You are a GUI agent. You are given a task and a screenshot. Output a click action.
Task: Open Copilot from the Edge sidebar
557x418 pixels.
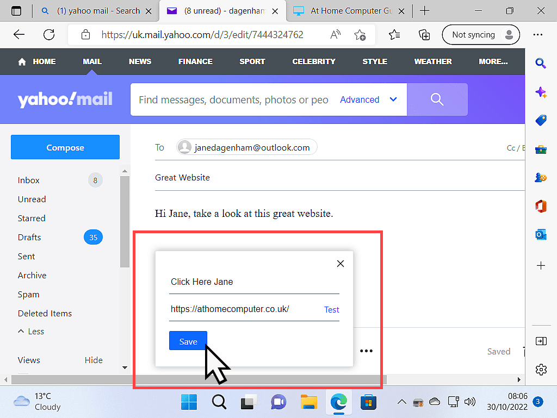tap(541, 92)
